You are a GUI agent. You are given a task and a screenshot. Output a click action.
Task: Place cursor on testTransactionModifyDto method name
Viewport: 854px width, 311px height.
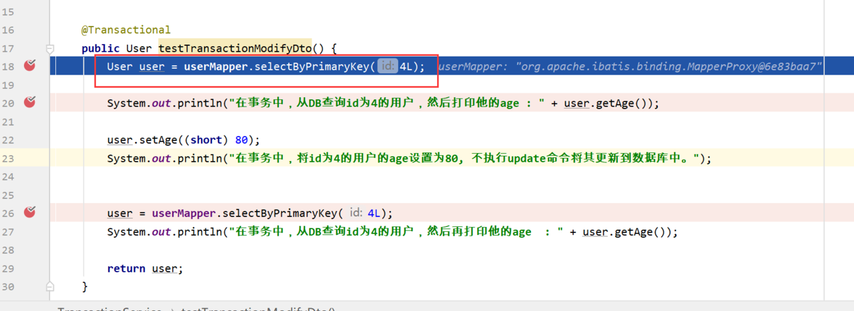[235, 49]
